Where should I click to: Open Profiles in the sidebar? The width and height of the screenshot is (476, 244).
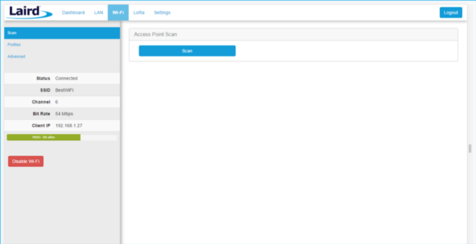click(14, 45)
